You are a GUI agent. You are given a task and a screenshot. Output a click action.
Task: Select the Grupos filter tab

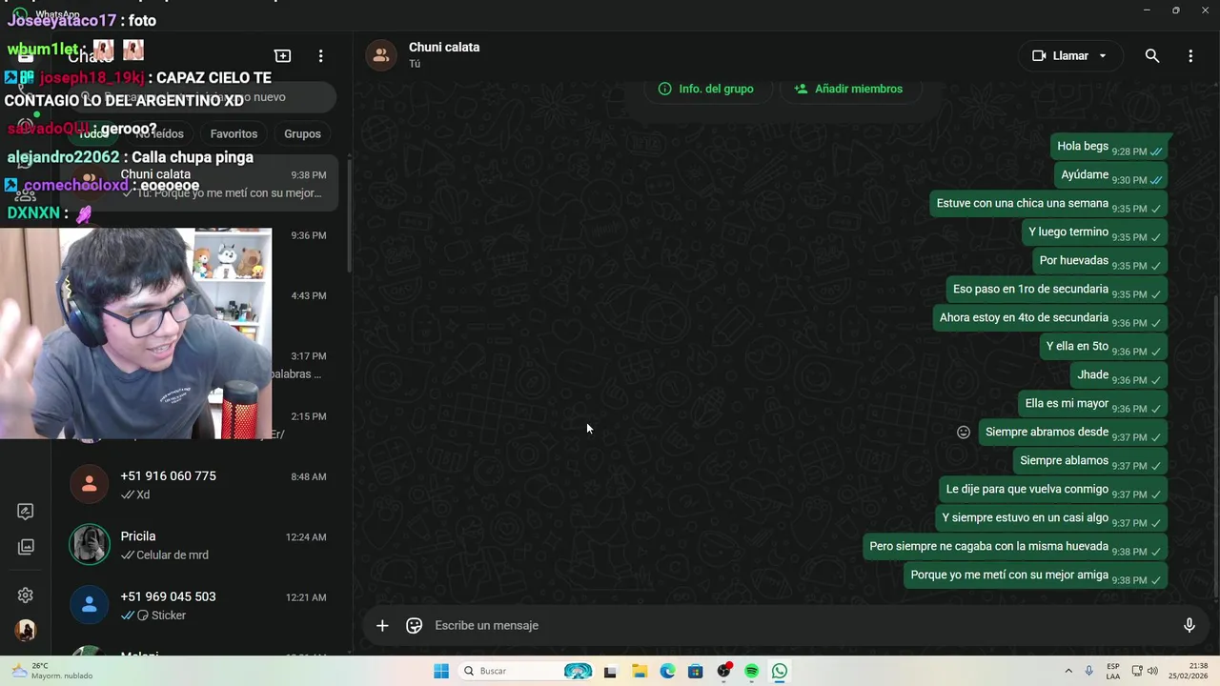pos(302,133)
